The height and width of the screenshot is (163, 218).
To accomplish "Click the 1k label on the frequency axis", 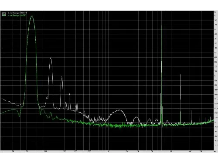I will [108, 151].
